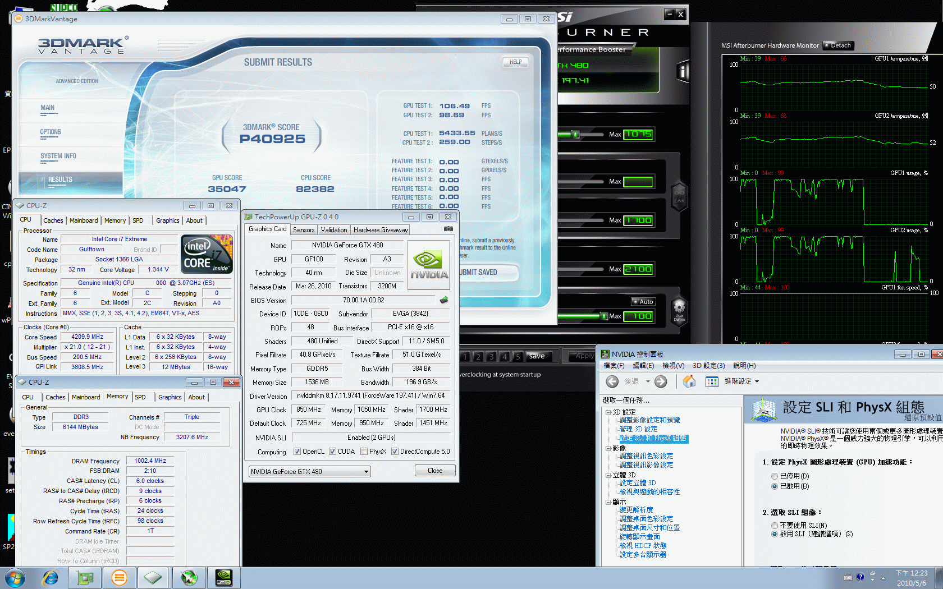Open the 進階設定 dropdown in NVIDIA panel
Viewport: 943px width, 589px height.
pos(741,381)
